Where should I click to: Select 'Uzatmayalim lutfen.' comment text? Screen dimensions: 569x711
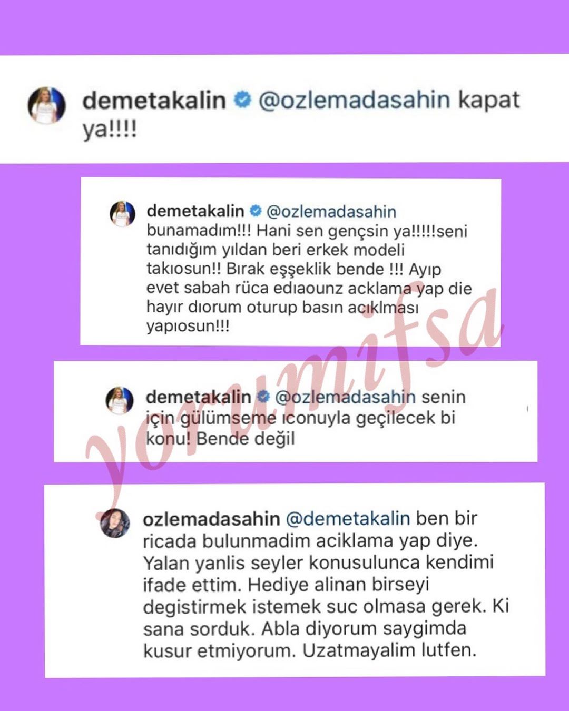(x=389, y=650)
